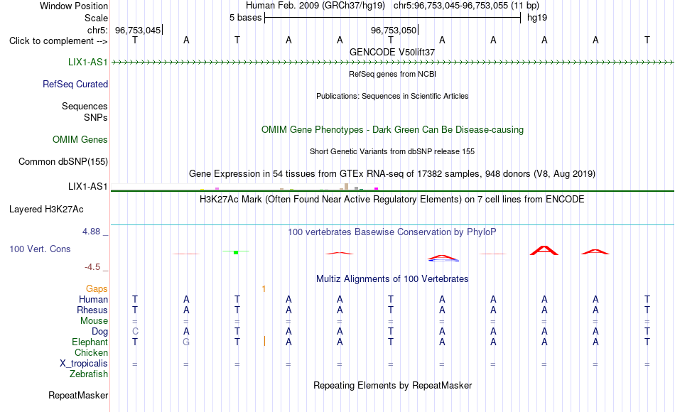Click the Scale row label
The width and height of the screenshot is (675, 412).
point(97,18)
